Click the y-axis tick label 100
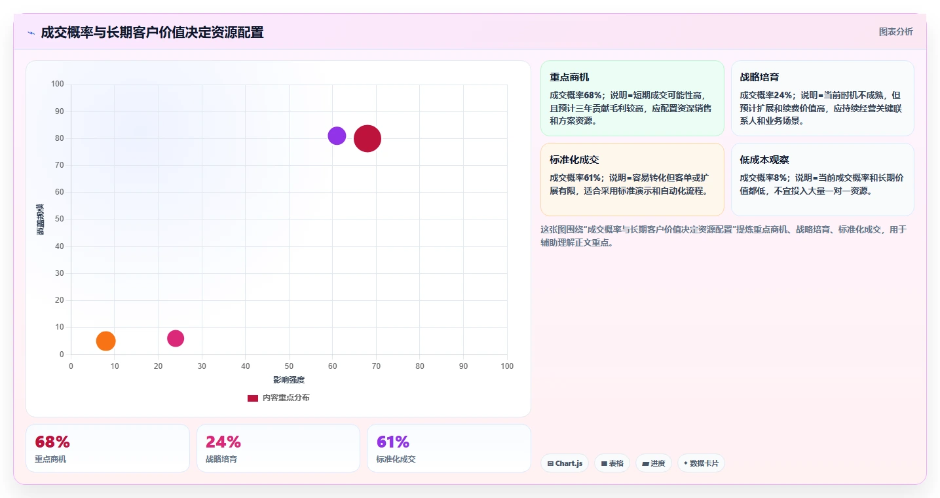The image size is (940, 498). tap(58, 84)
